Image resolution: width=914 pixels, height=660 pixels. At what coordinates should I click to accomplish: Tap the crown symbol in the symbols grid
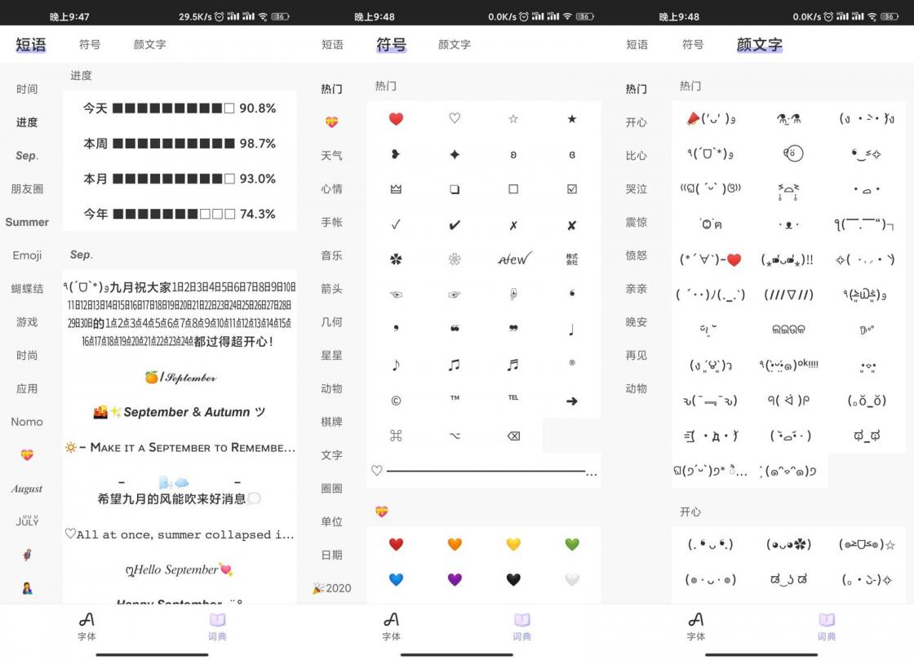tap(395, 188)
